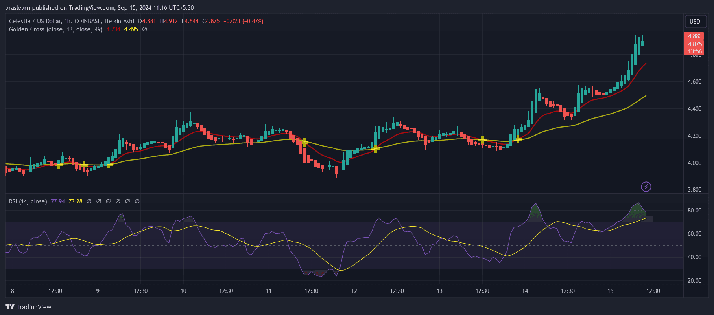Click the OHLC open value O4.881
Screen dimensions: 714x315
[x=147, y=21]
